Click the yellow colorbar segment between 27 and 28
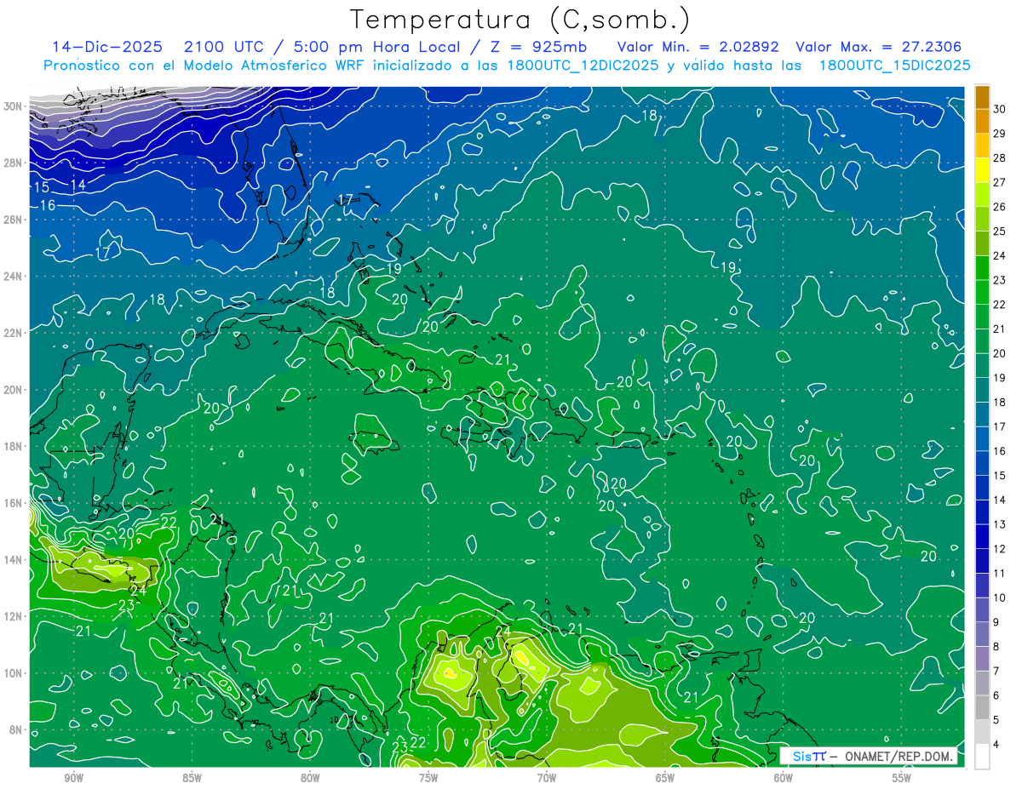 click(983, 170)
